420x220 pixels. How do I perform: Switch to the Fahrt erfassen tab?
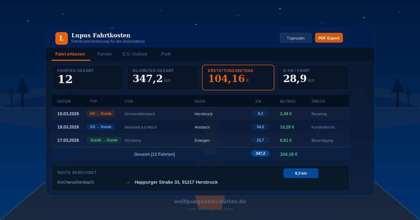point(70,54)
